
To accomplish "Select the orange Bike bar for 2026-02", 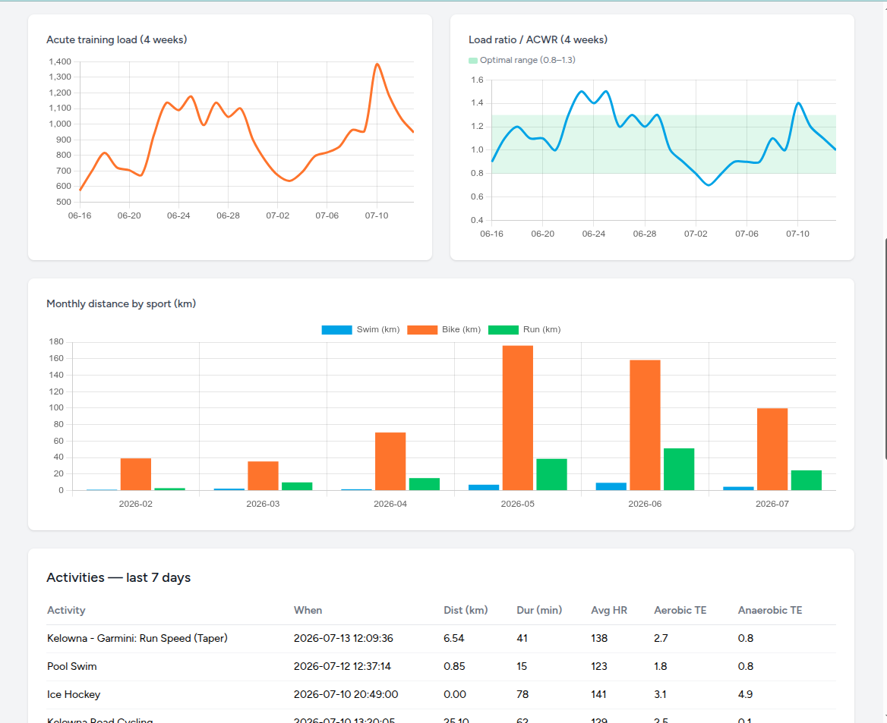I will coord(136,474).
